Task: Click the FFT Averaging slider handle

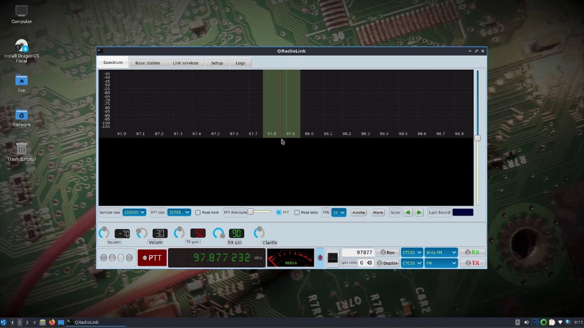Action: (x=250, y=212)
